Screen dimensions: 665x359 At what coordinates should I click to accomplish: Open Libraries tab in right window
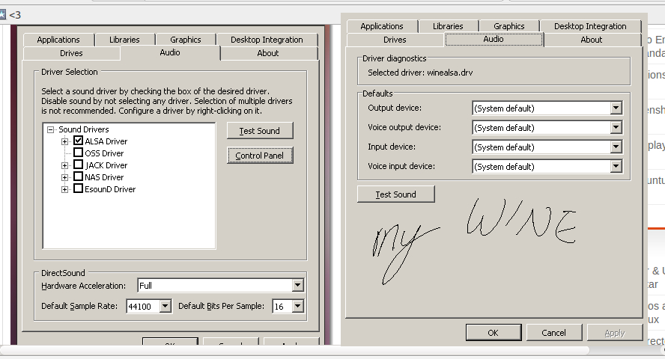(448, 26)
